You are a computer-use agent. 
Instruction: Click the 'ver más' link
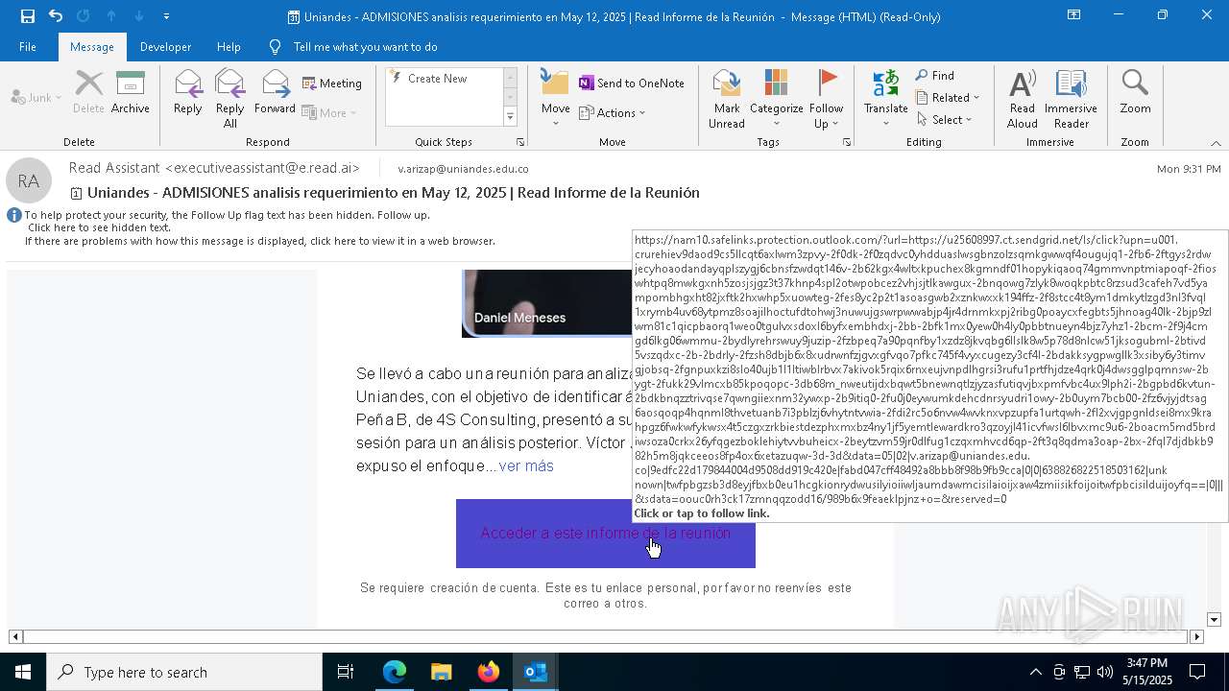(x=526, y=465)
